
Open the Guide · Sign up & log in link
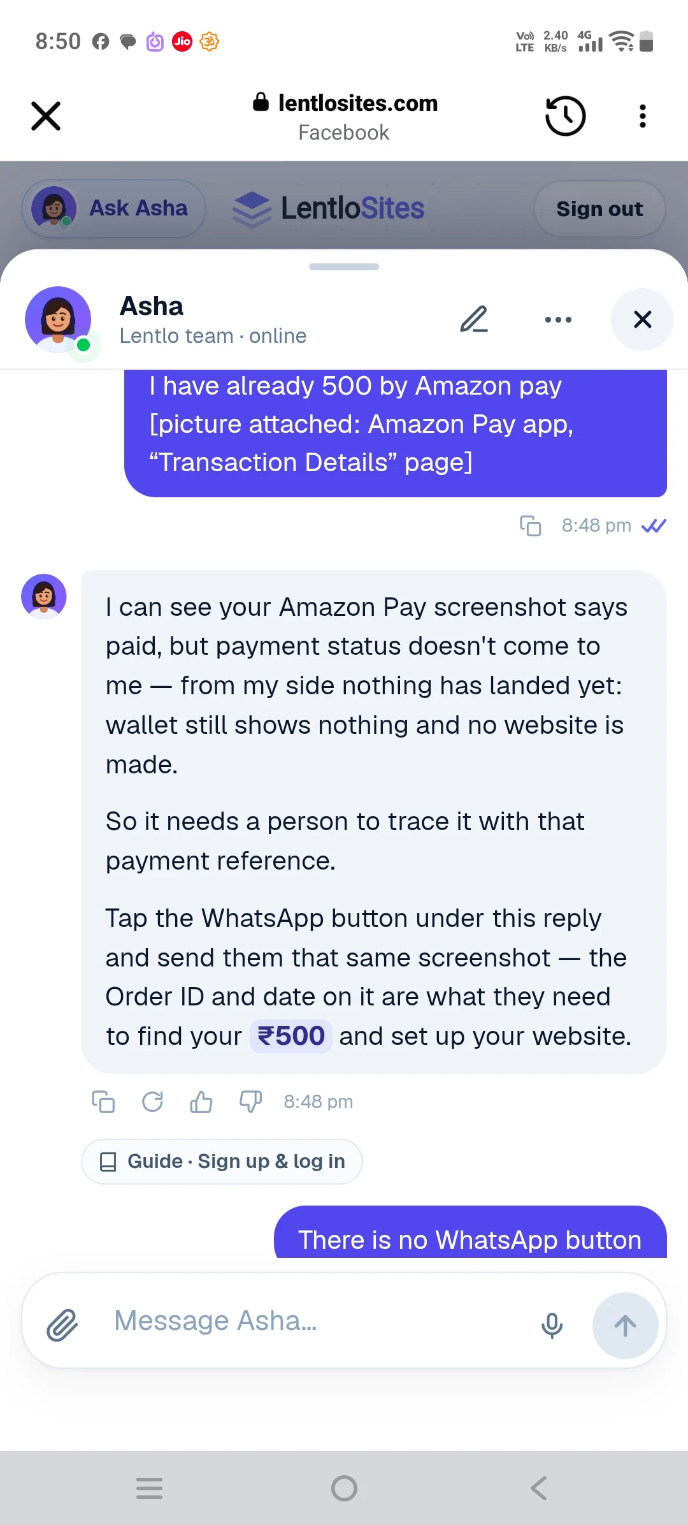222,1162
